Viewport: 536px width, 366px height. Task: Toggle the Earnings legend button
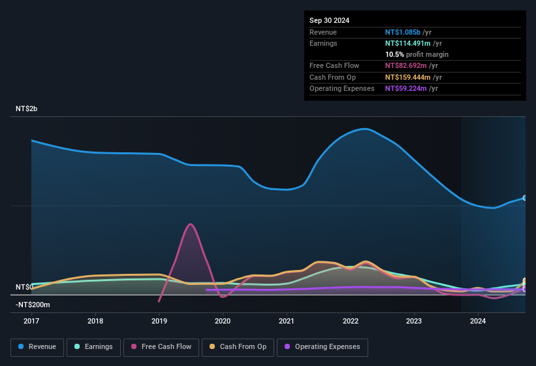pyautogui.click(x=93, y=347)
